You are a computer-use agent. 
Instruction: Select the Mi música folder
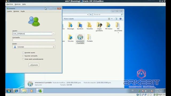109,26
